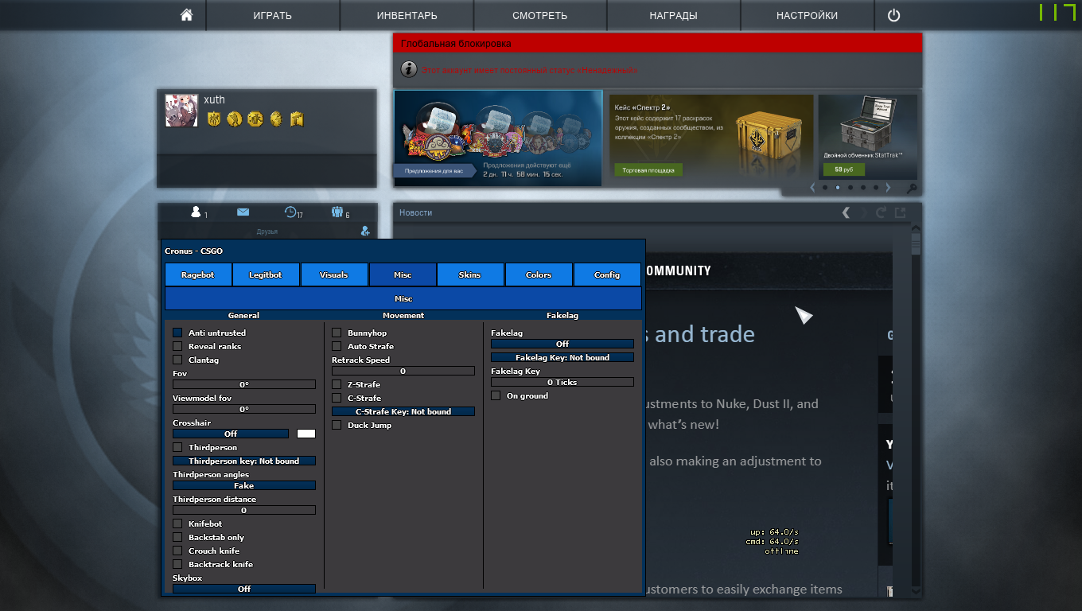Open the СМОТРЕТЬ menu
Image resolution: width=1082 pixels, height=611 pixels.
coord(540,15)
